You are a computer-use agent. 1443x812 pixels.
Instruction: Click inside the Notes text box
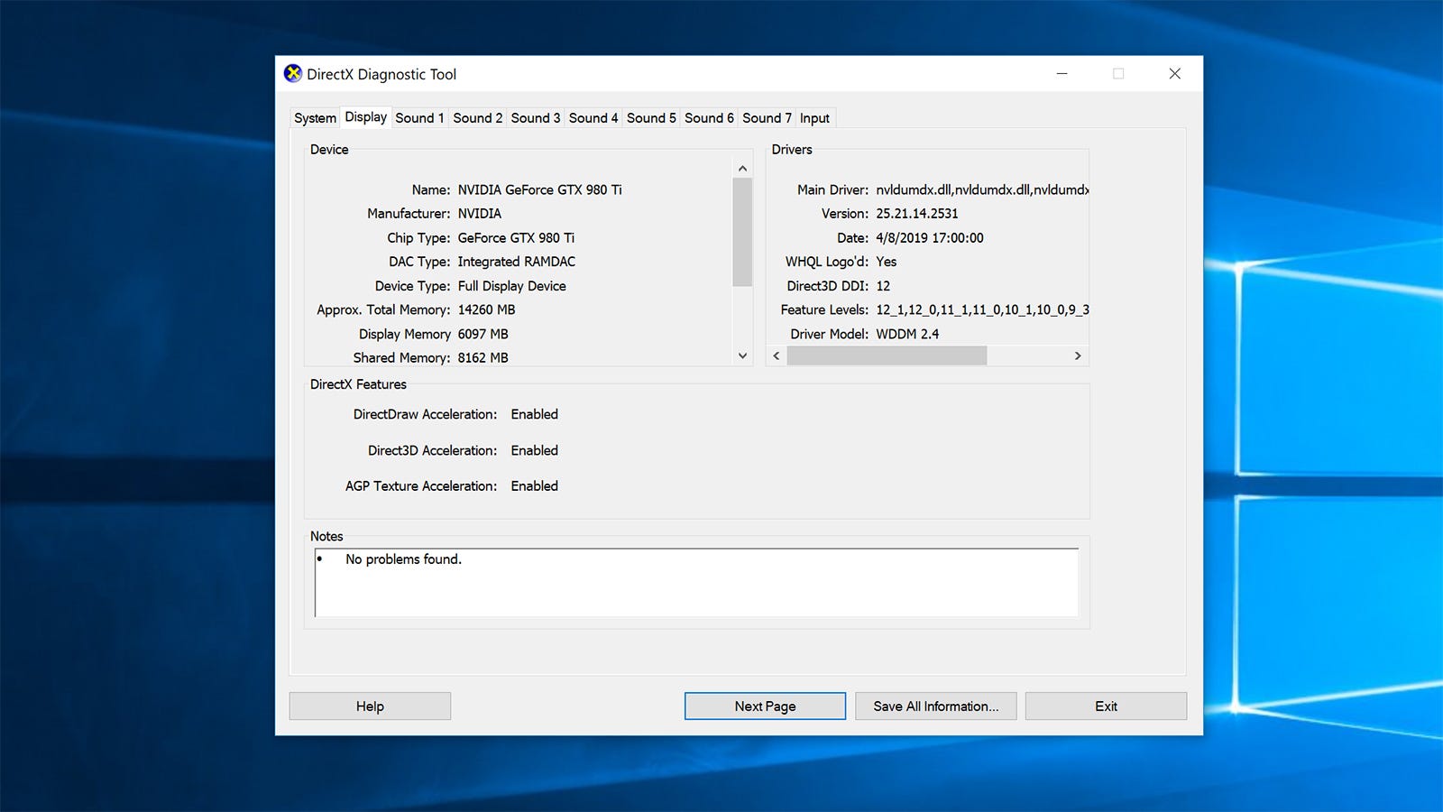tap(696, 583)
